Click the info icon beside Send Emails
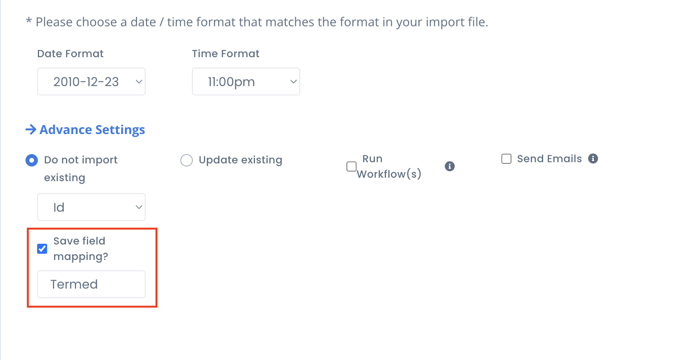 coord(593,159)
